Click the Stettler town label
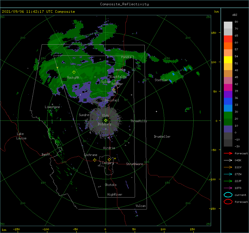 (x=161, y=80)
